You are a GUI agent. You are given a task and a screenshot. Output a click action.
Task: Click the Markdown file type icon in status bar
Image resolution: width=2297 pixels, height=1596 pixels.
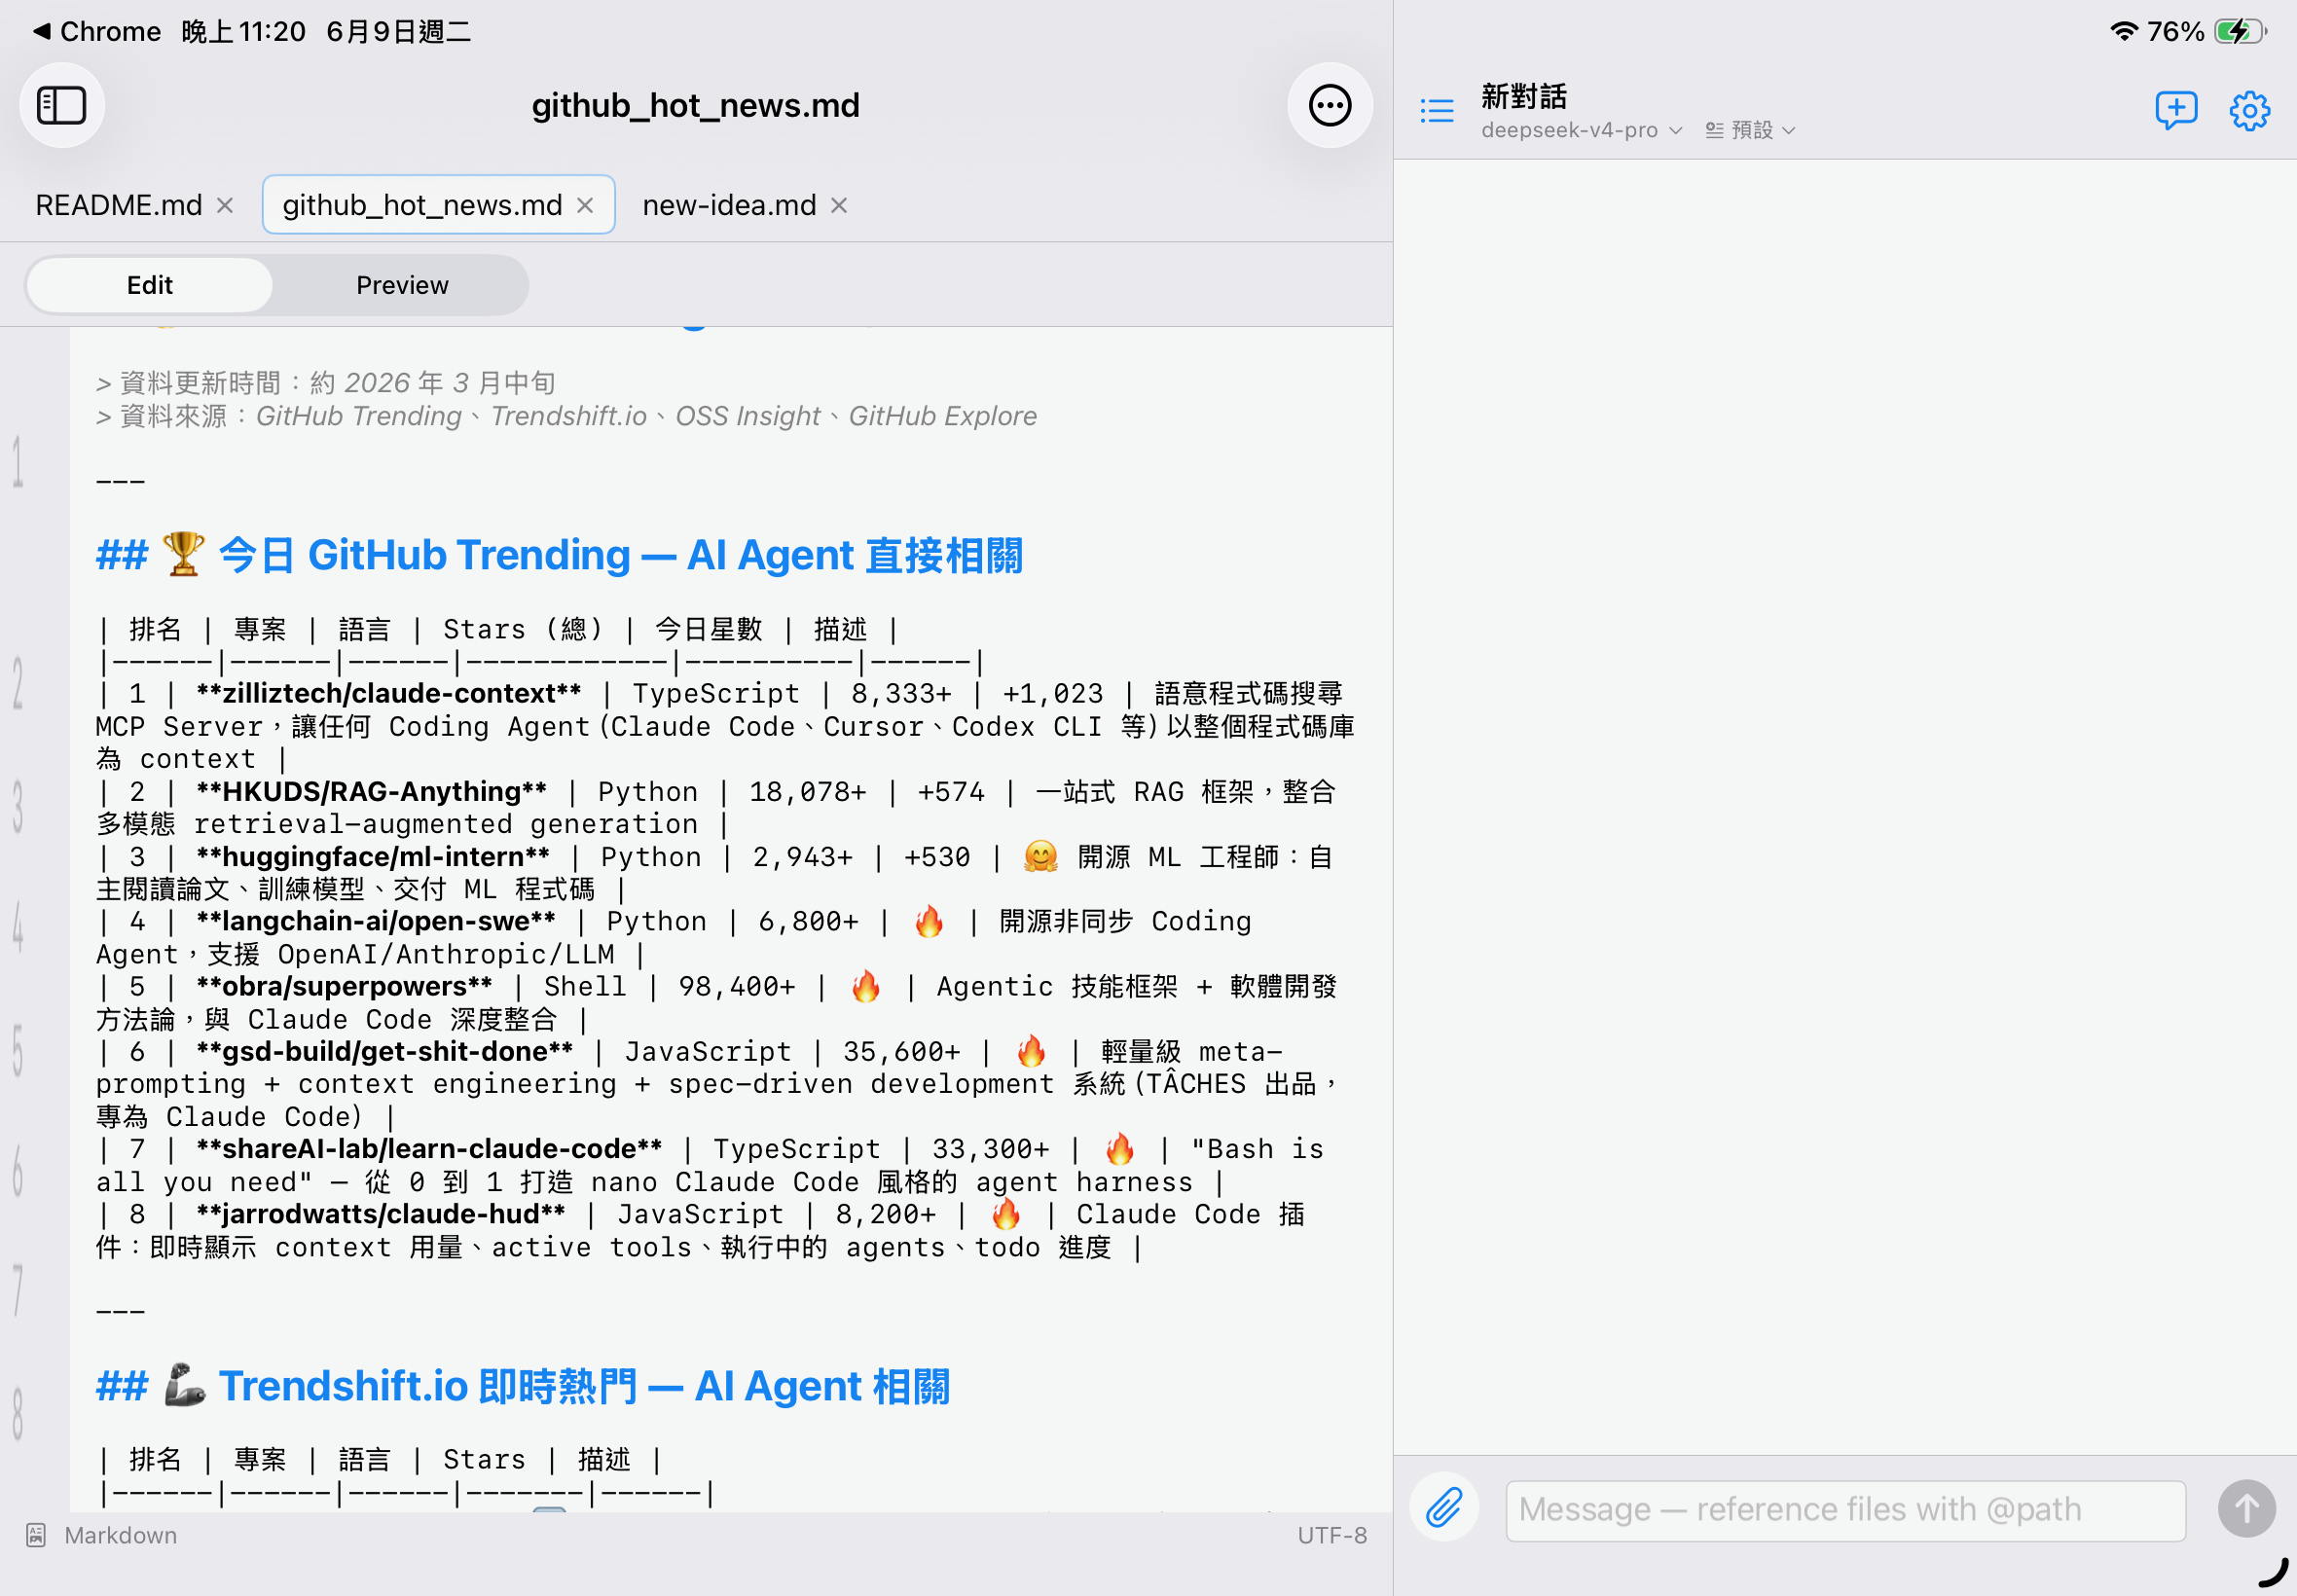[x=36, y=1535]
